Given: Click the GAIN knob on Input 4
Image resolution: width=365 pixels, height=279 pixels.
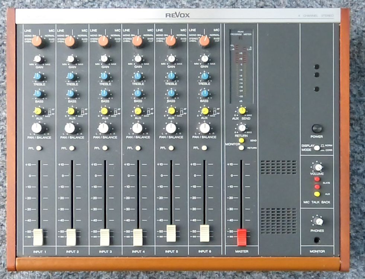Looking at the screenshot, I should [x=138, y=59].
